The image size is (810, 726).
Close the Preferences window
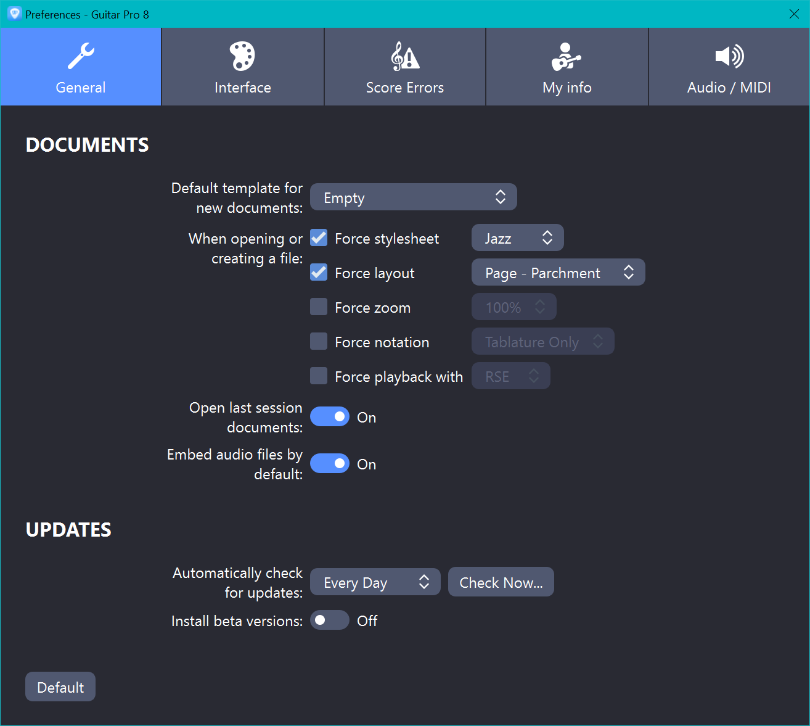pyautogui.click(x=794, y=14)
